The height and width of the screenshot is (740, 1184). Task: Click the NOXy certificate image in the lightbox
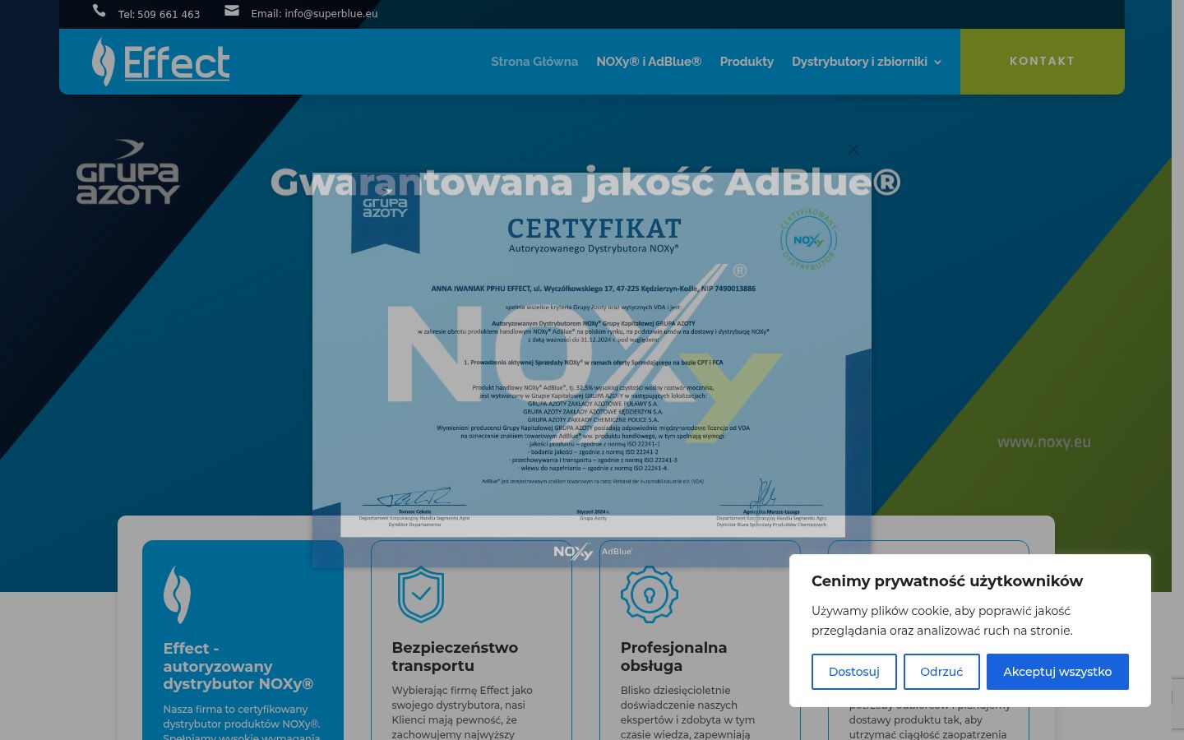click(592, 370)
